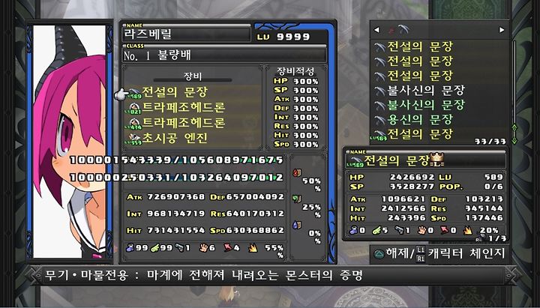
Task: Select the emblem category tab icon
Action: click(x=403, y=29)
